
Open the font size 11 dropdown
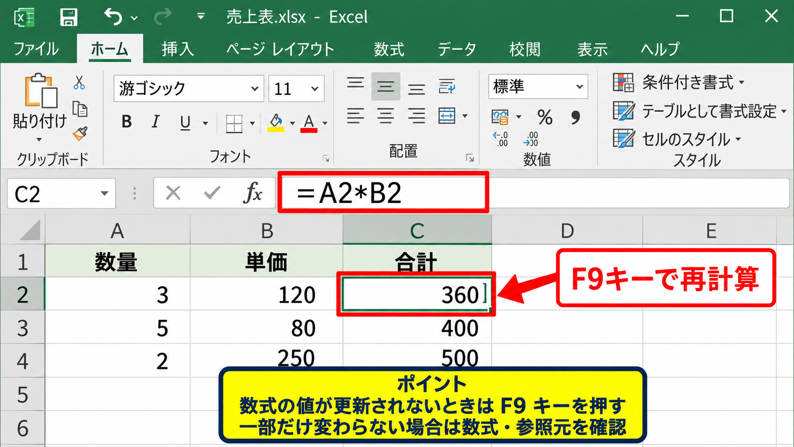pyautogui.click(x=314, y=89)
